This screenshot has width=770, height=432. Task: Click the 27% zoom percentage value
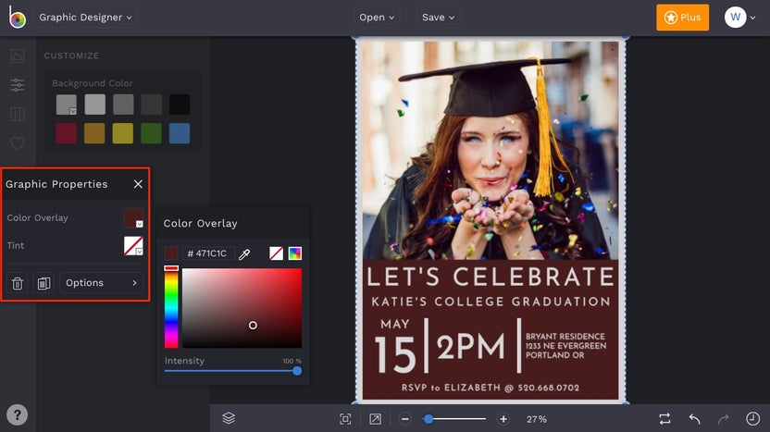[x=536, y=419]
